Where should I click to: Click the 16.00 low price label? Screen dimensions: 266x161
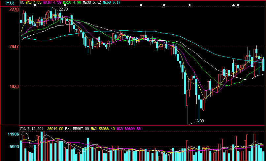click(199, 121)
